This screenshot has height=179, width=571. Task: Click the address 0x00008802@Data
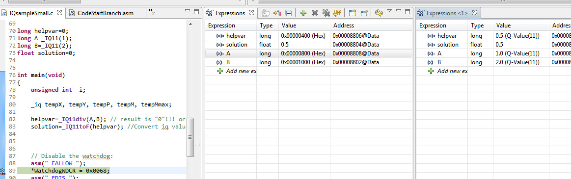356,62
